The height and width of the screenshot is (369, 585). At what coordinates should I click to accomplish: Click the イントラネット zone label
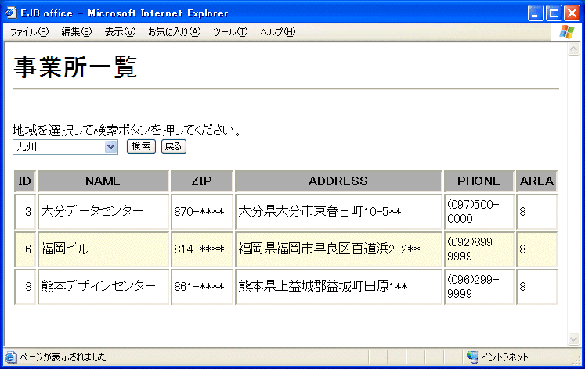(505, 357)
